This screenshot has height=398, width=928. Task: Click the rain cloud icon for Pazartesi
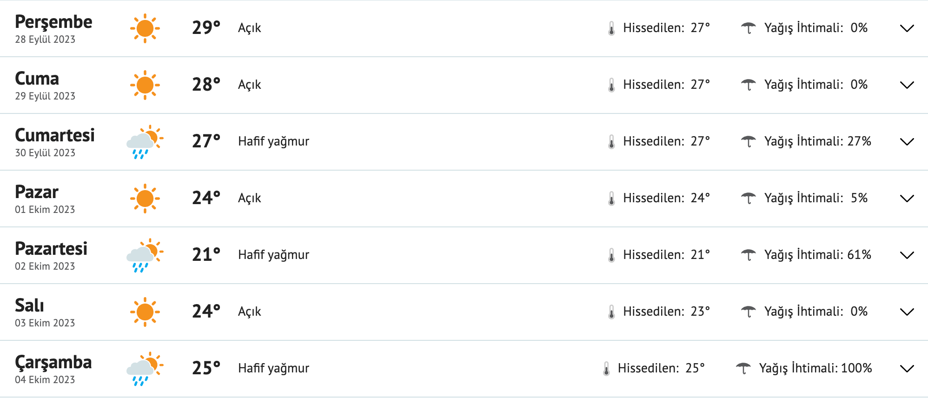coord(144,255)
